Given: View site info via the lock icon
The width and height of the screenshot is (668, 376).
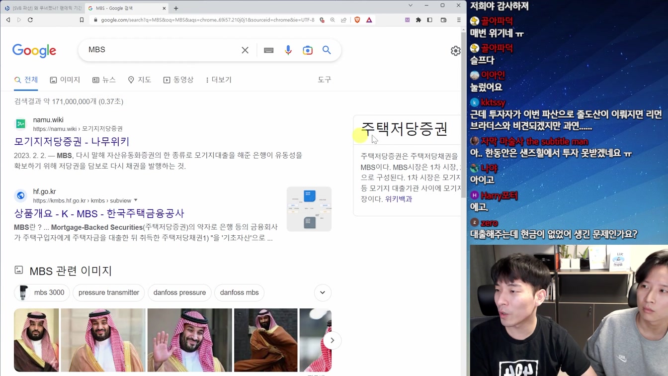Looking at the screenshot, I should coord(95,20).
